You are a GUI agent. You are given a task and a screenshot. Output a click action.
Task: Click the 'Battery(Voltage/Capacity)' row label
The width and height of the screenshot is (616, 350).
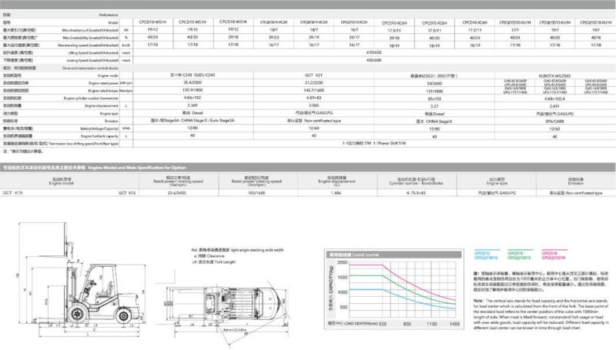[x=99, y=128]
